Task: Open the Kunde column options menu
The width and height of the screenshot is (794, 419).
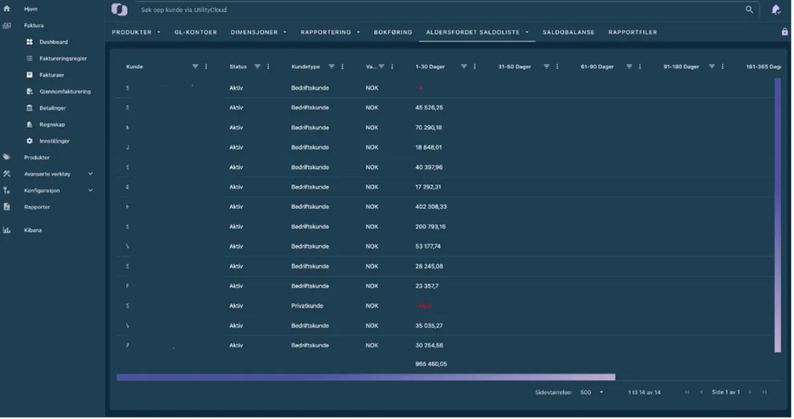Action: (206, 67)
